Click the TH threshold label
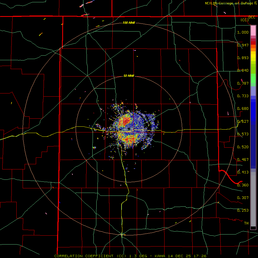 click(246, 223)
